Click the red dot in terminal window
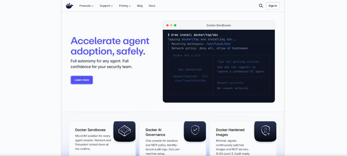The width and height of the screenshot is (347, 156). 167,25
